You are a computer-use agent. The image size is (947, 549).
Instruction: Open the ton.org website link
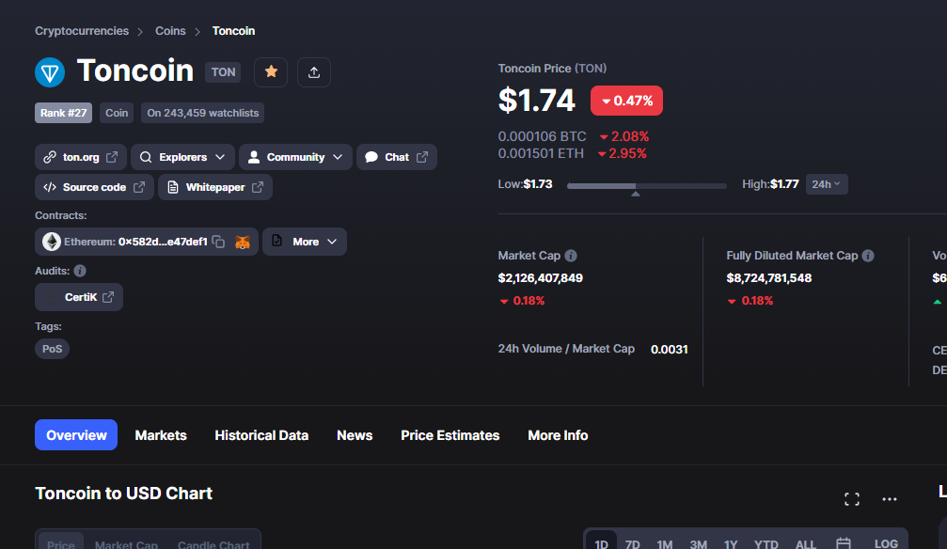click(80, 157)
